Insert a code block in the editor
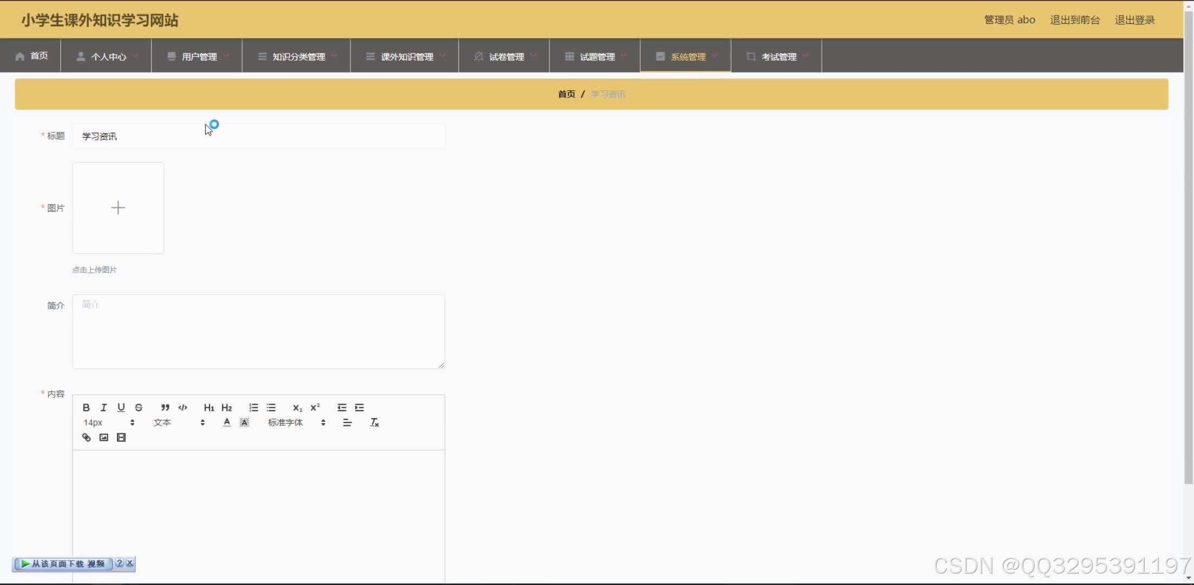The height and width of the screenshot is (585, 1194). (183, 407)
